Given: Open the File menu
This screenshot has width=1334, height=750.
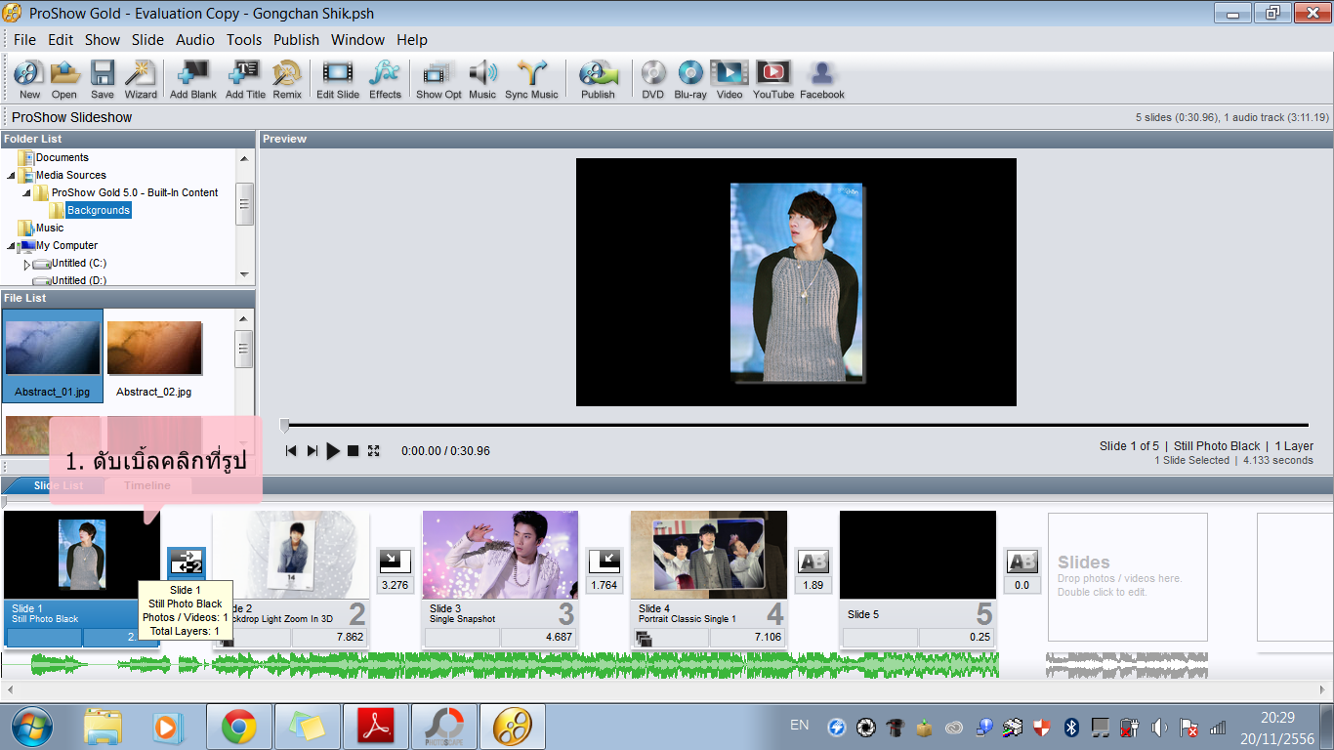Looking at the screenshot, I should (24, 40).
